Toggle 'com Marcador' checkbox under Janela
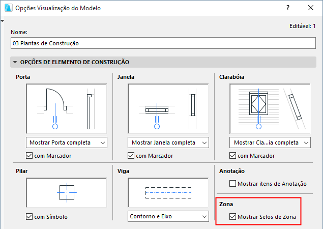The image size is (323, 229). [x=131, y=156]
